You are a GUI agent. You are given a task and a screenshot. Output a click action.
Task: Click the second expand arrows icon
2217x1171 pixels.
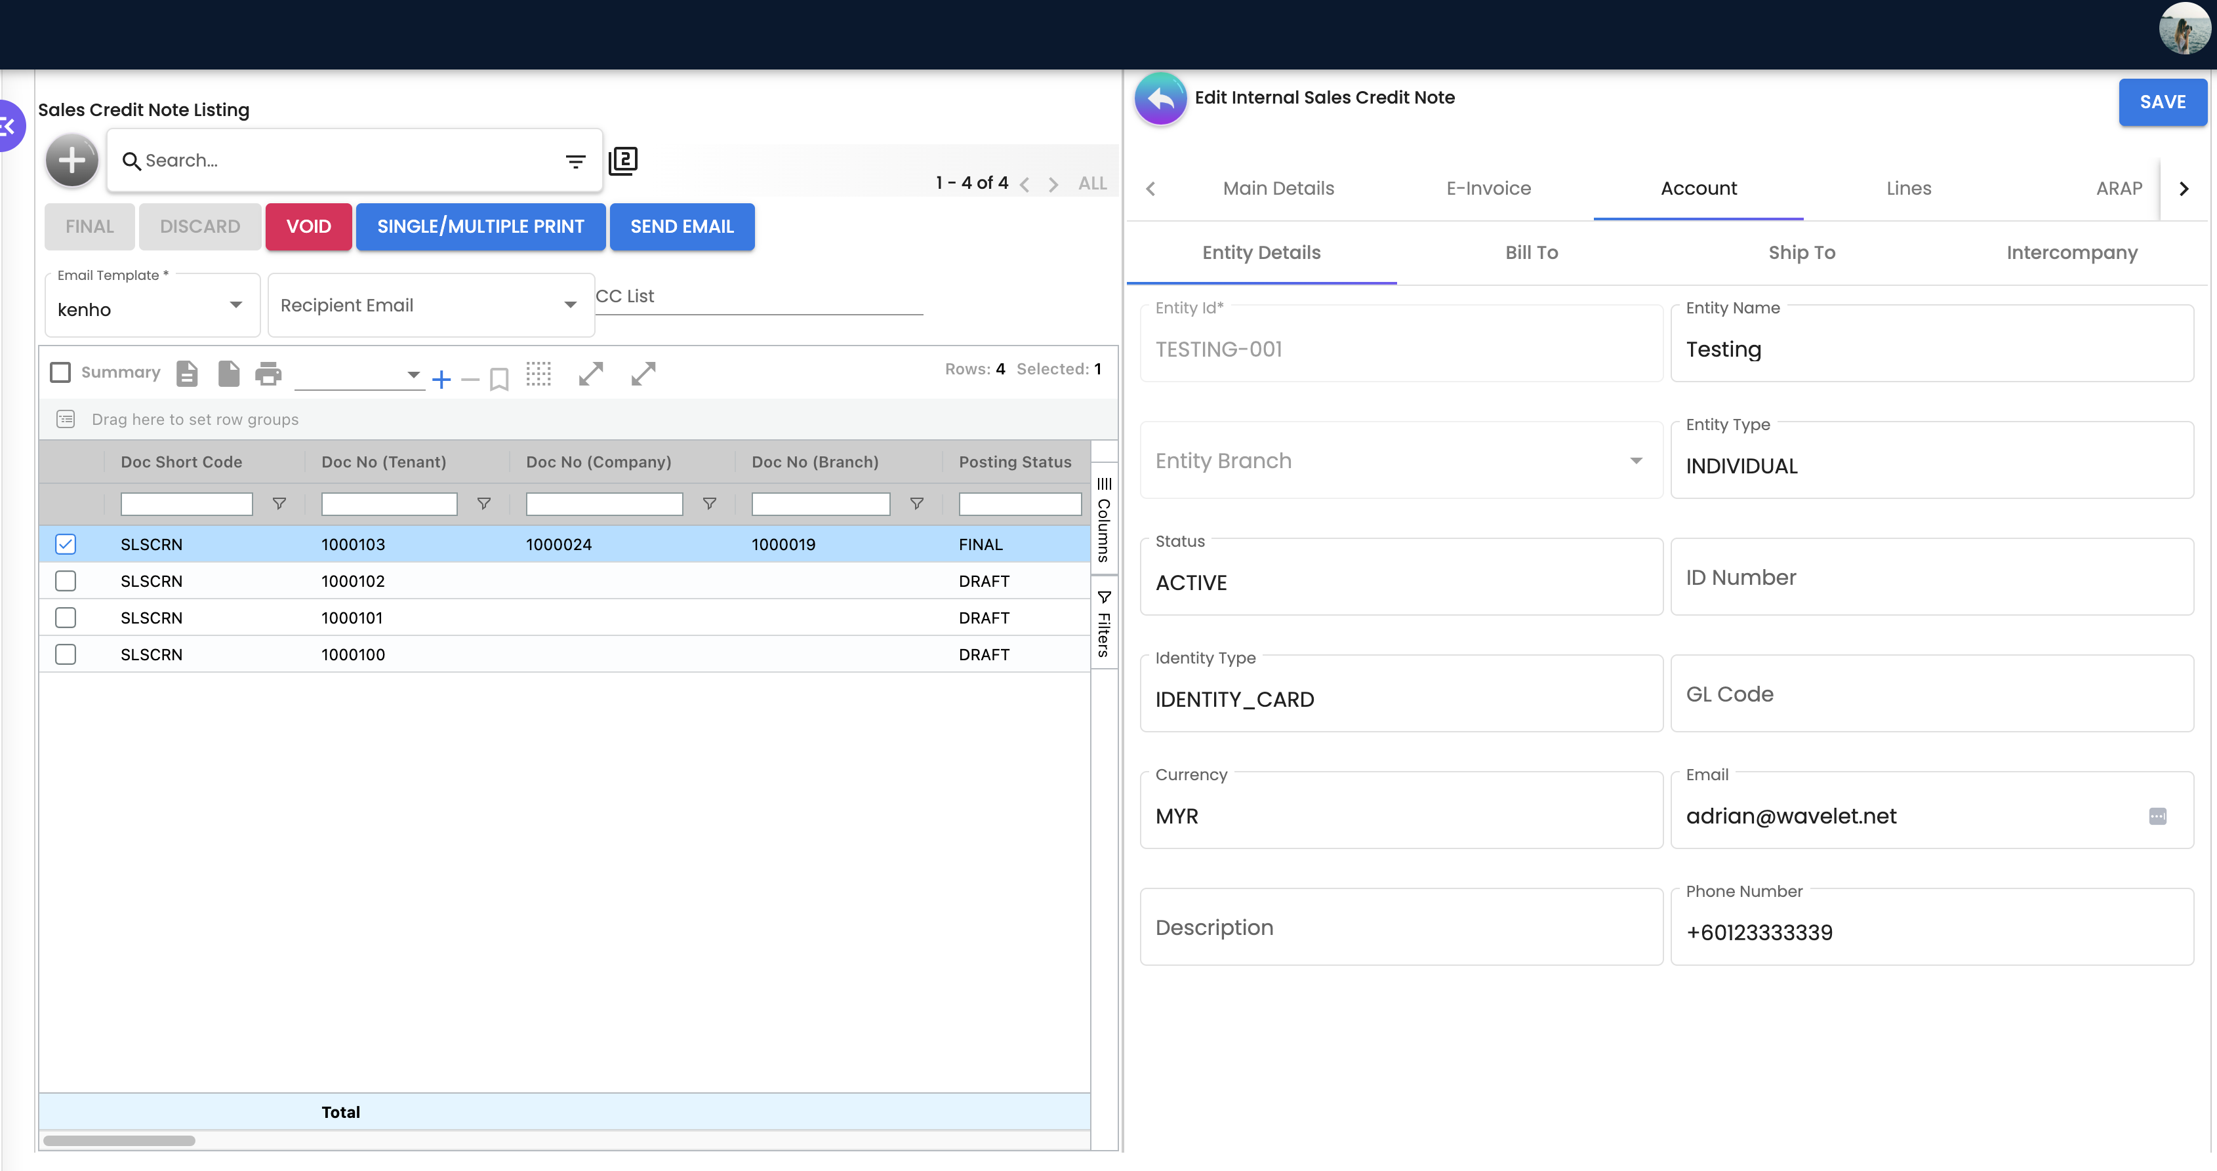pos(643,374)
